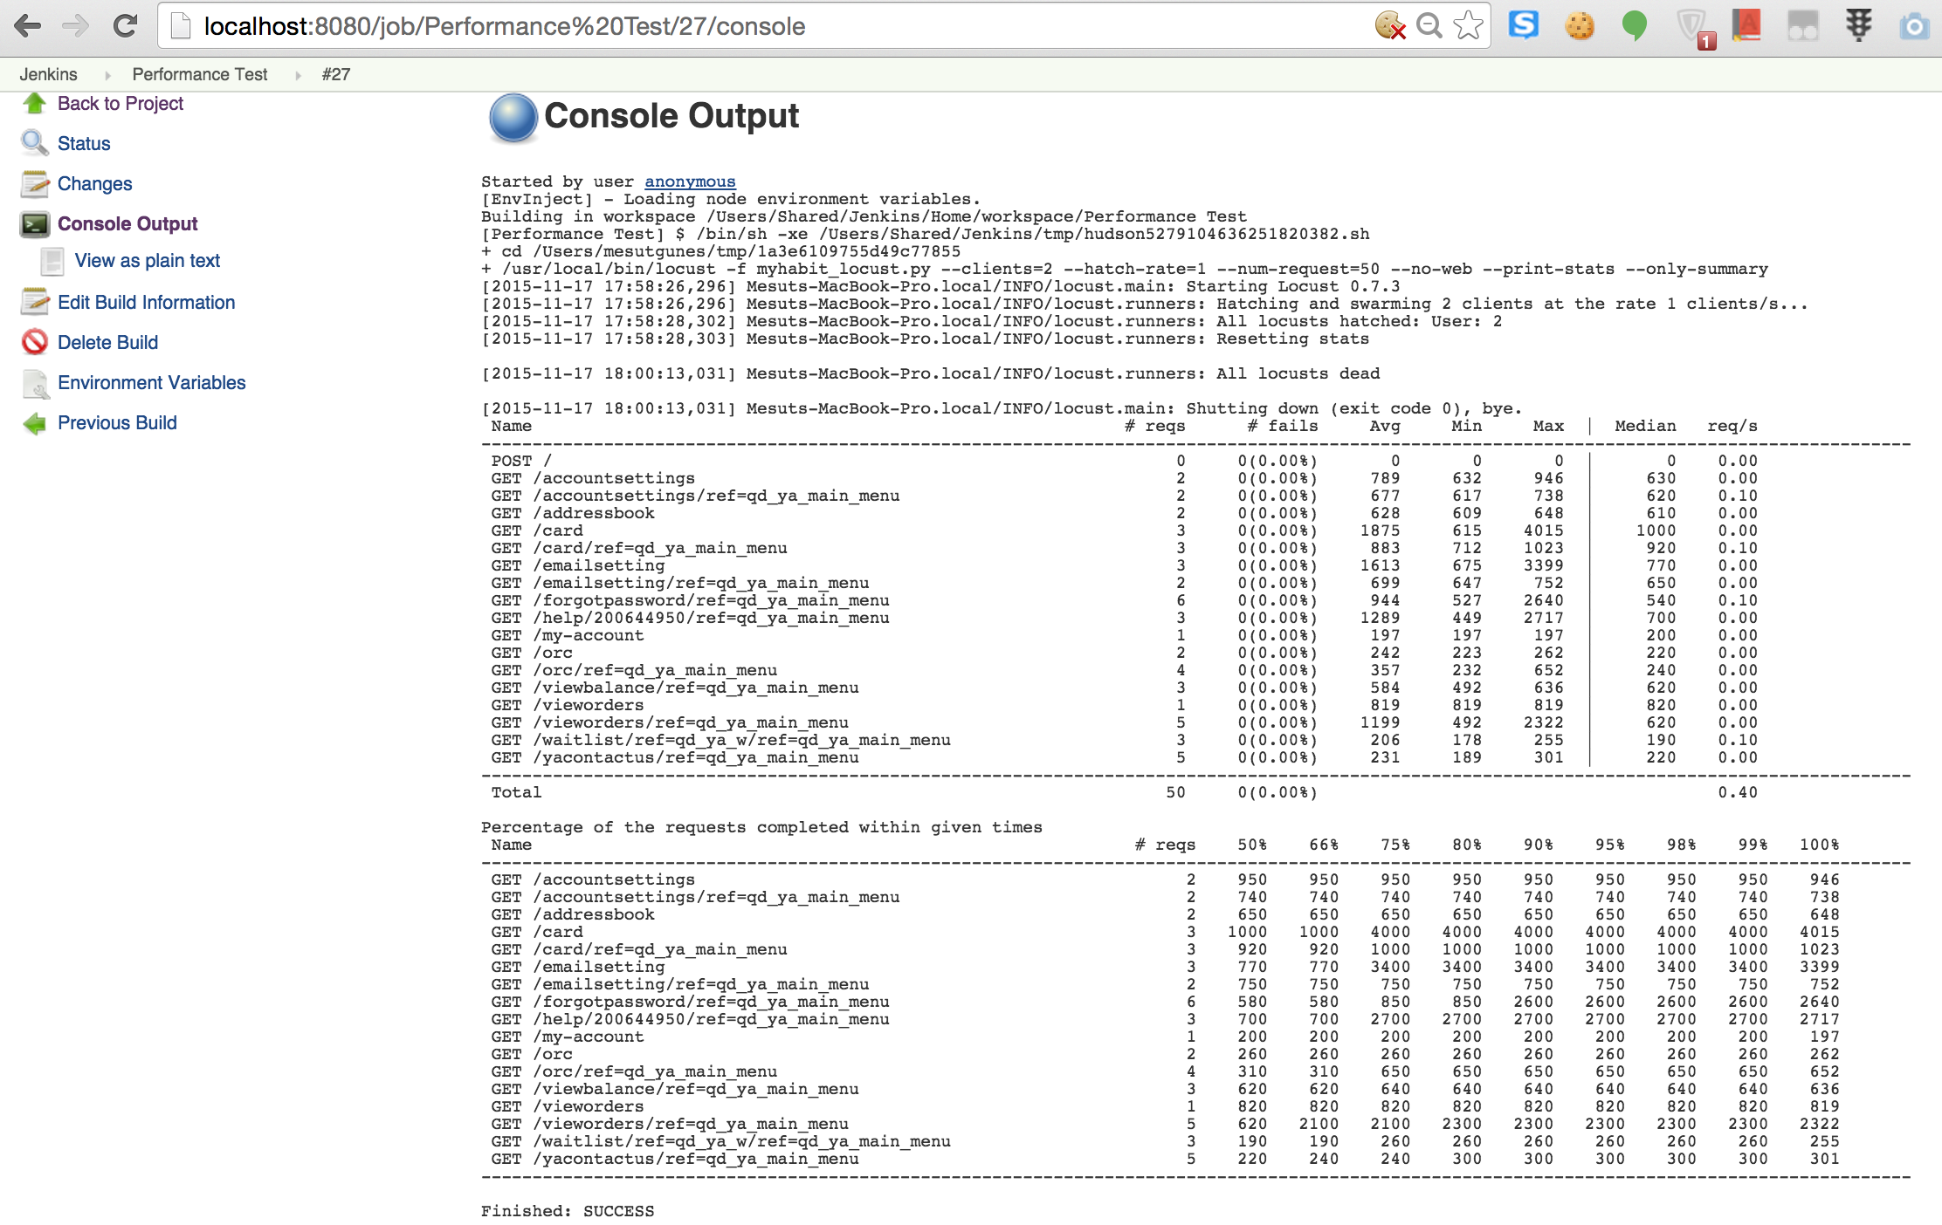Image resolution: width=1942 pixels, height=1225 pixels.
Task: Bookmark page with star icon
Action: pyautogui.click(x=1469, y=26)
